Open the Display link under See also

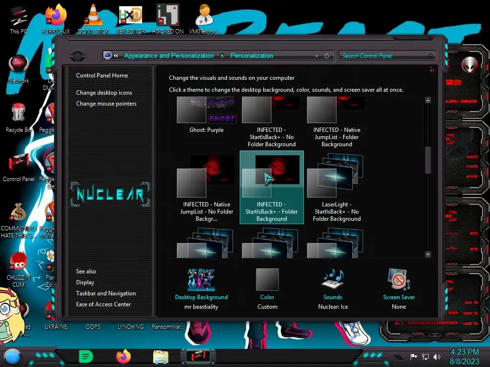[x=85, y=282]
